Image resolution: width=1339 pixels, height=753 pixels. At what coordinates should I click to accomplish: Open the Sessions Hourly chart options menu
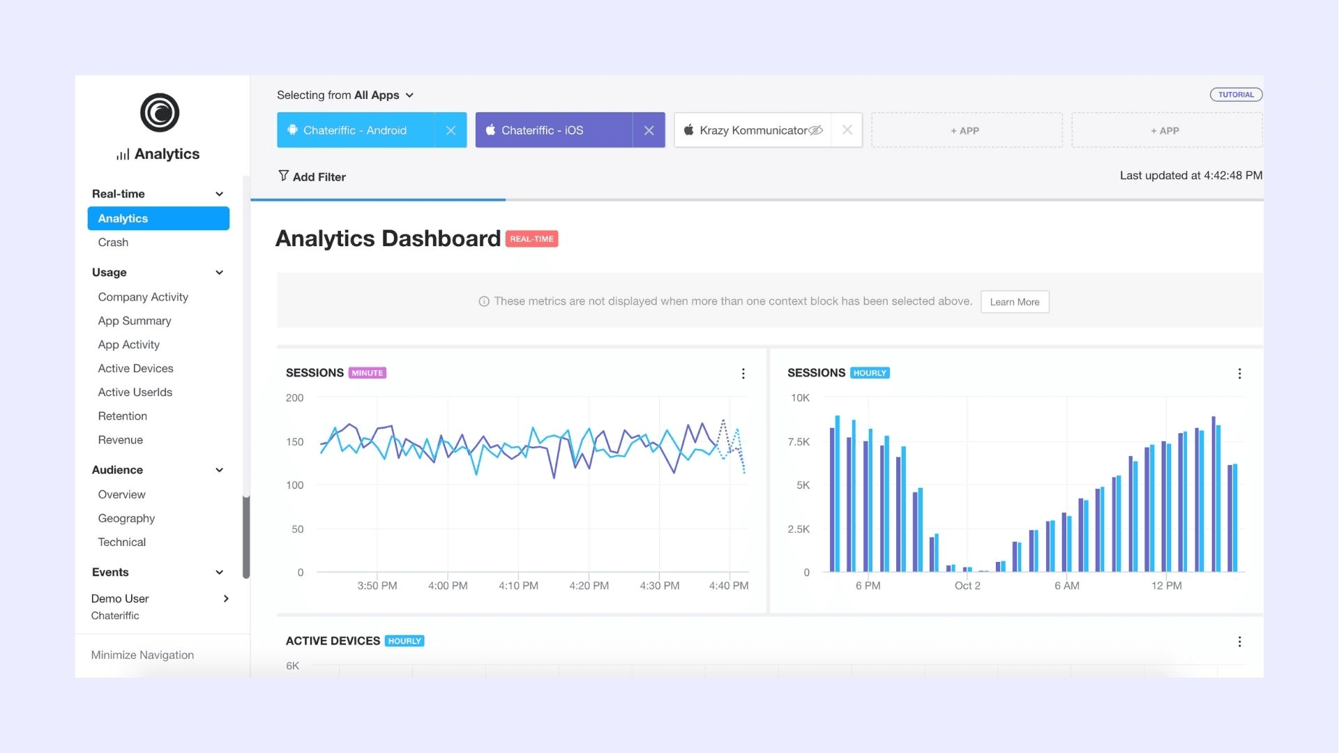pos(1239,373)
